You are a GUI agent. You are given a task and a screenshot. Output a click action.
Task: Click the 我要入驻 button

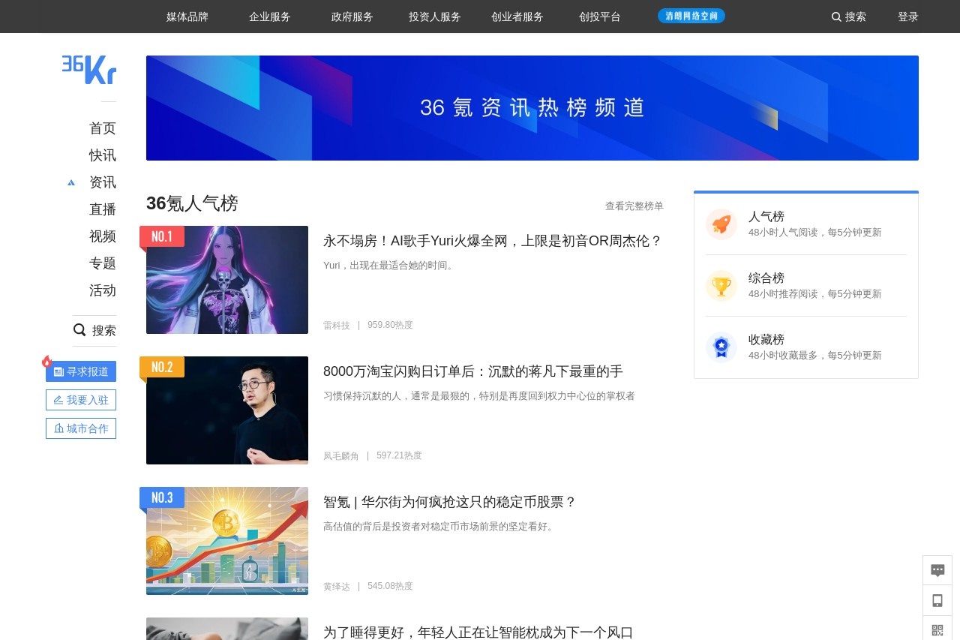pyautogui.click(x=81, y=400)
